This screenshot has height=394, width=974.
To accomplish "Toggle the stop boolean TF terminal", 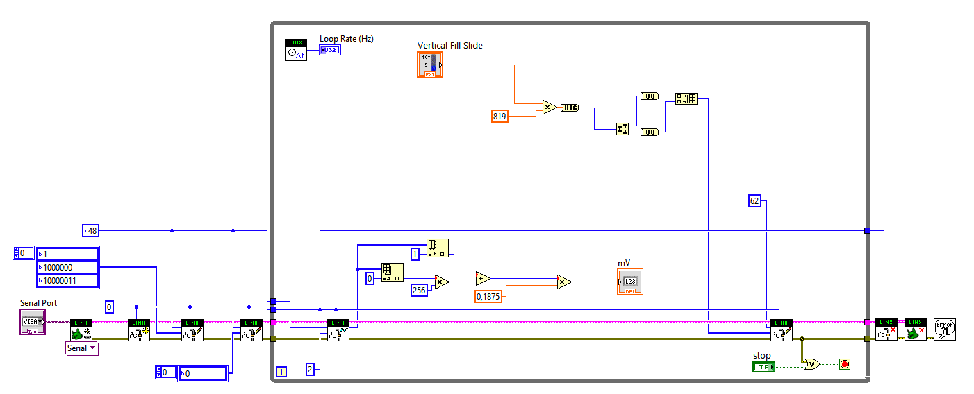I will (x=763, y=367).
